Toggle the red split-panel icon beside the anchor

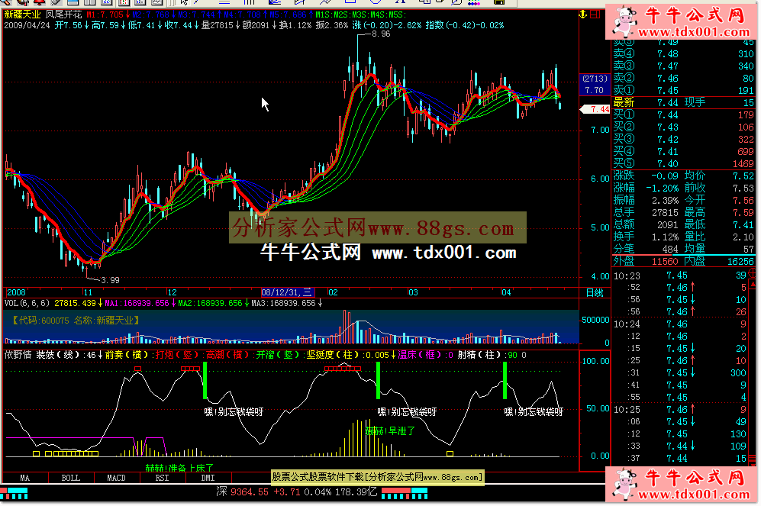tap(595, 15)
